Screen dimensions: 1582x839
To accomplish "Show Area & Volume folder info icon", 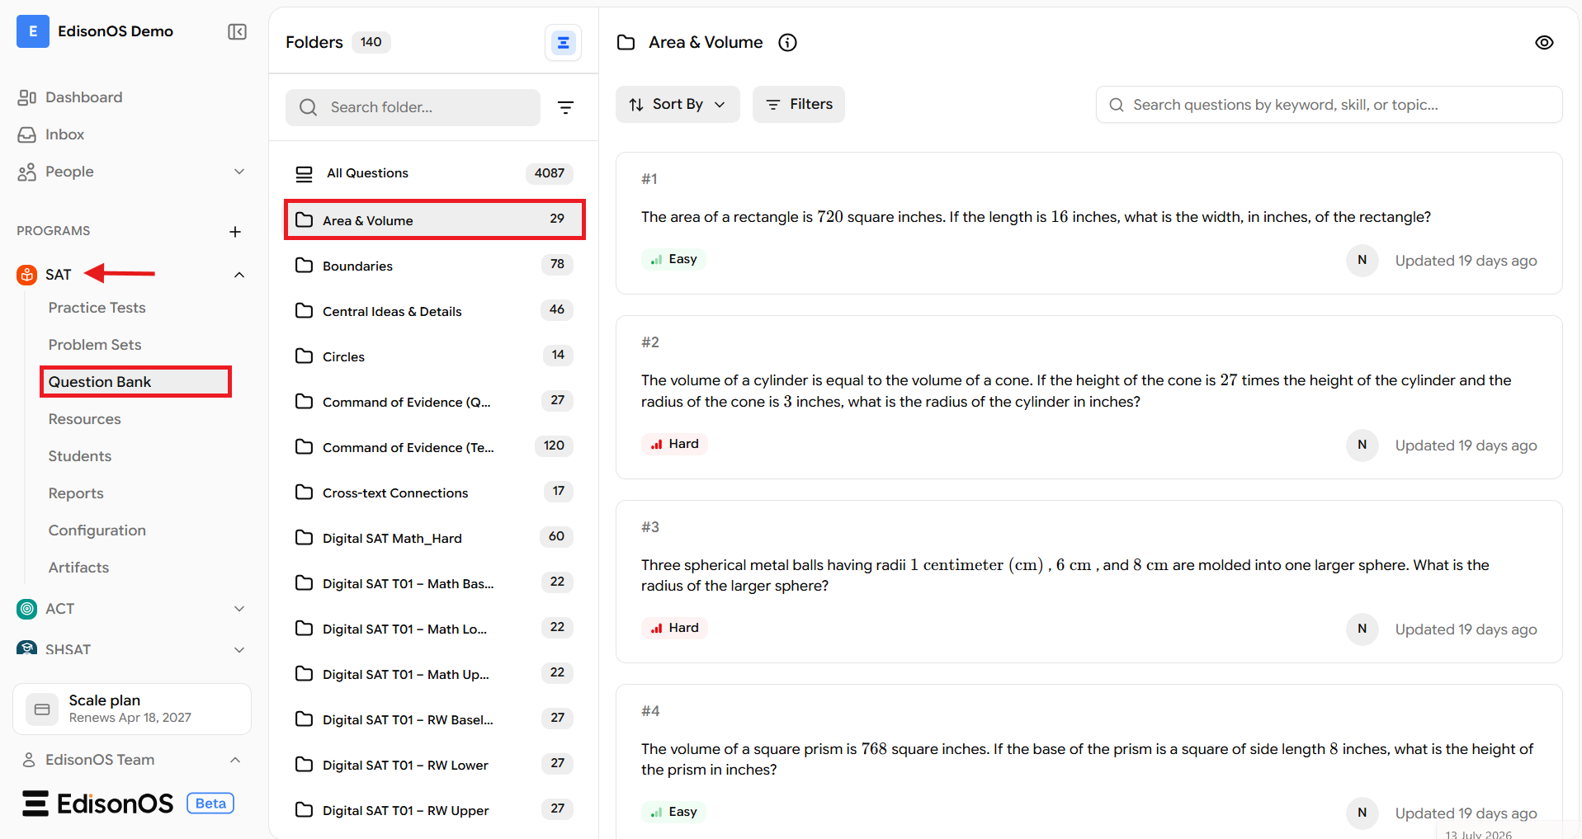I will click(788, 42).
